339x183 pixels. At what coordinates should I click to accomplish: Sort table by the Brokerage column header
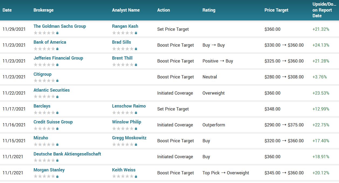(x=43, y=10)
